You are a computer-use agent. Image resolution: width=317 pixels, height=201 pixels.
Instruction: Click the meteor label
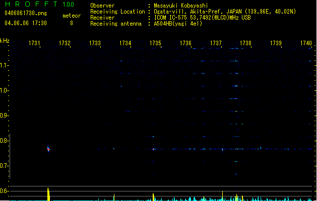click(x=72, y=16)
